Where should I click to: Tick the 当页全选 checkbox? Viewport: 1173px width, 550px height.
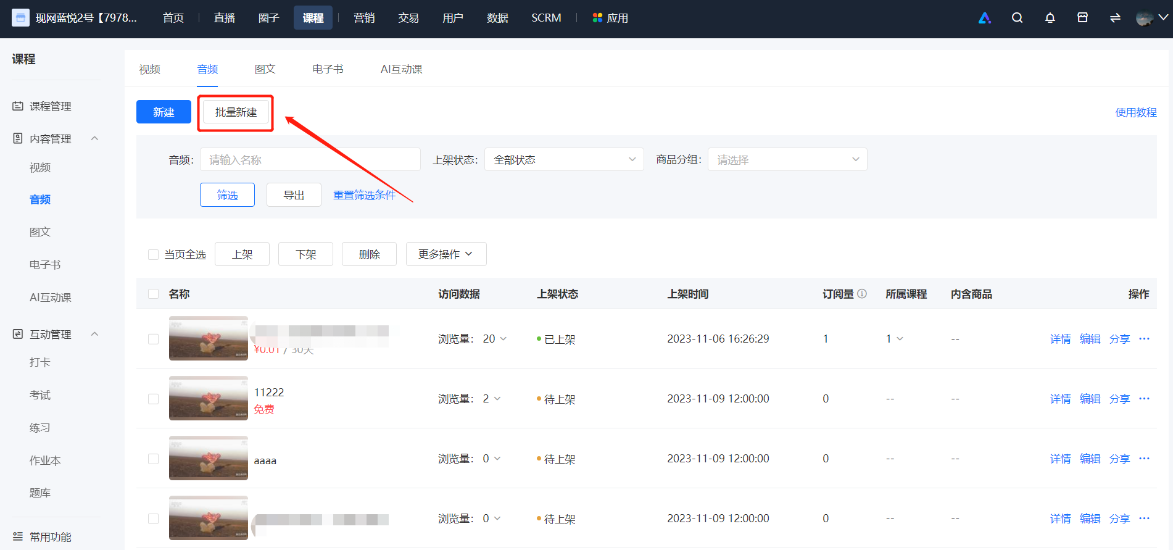(154, 254)
